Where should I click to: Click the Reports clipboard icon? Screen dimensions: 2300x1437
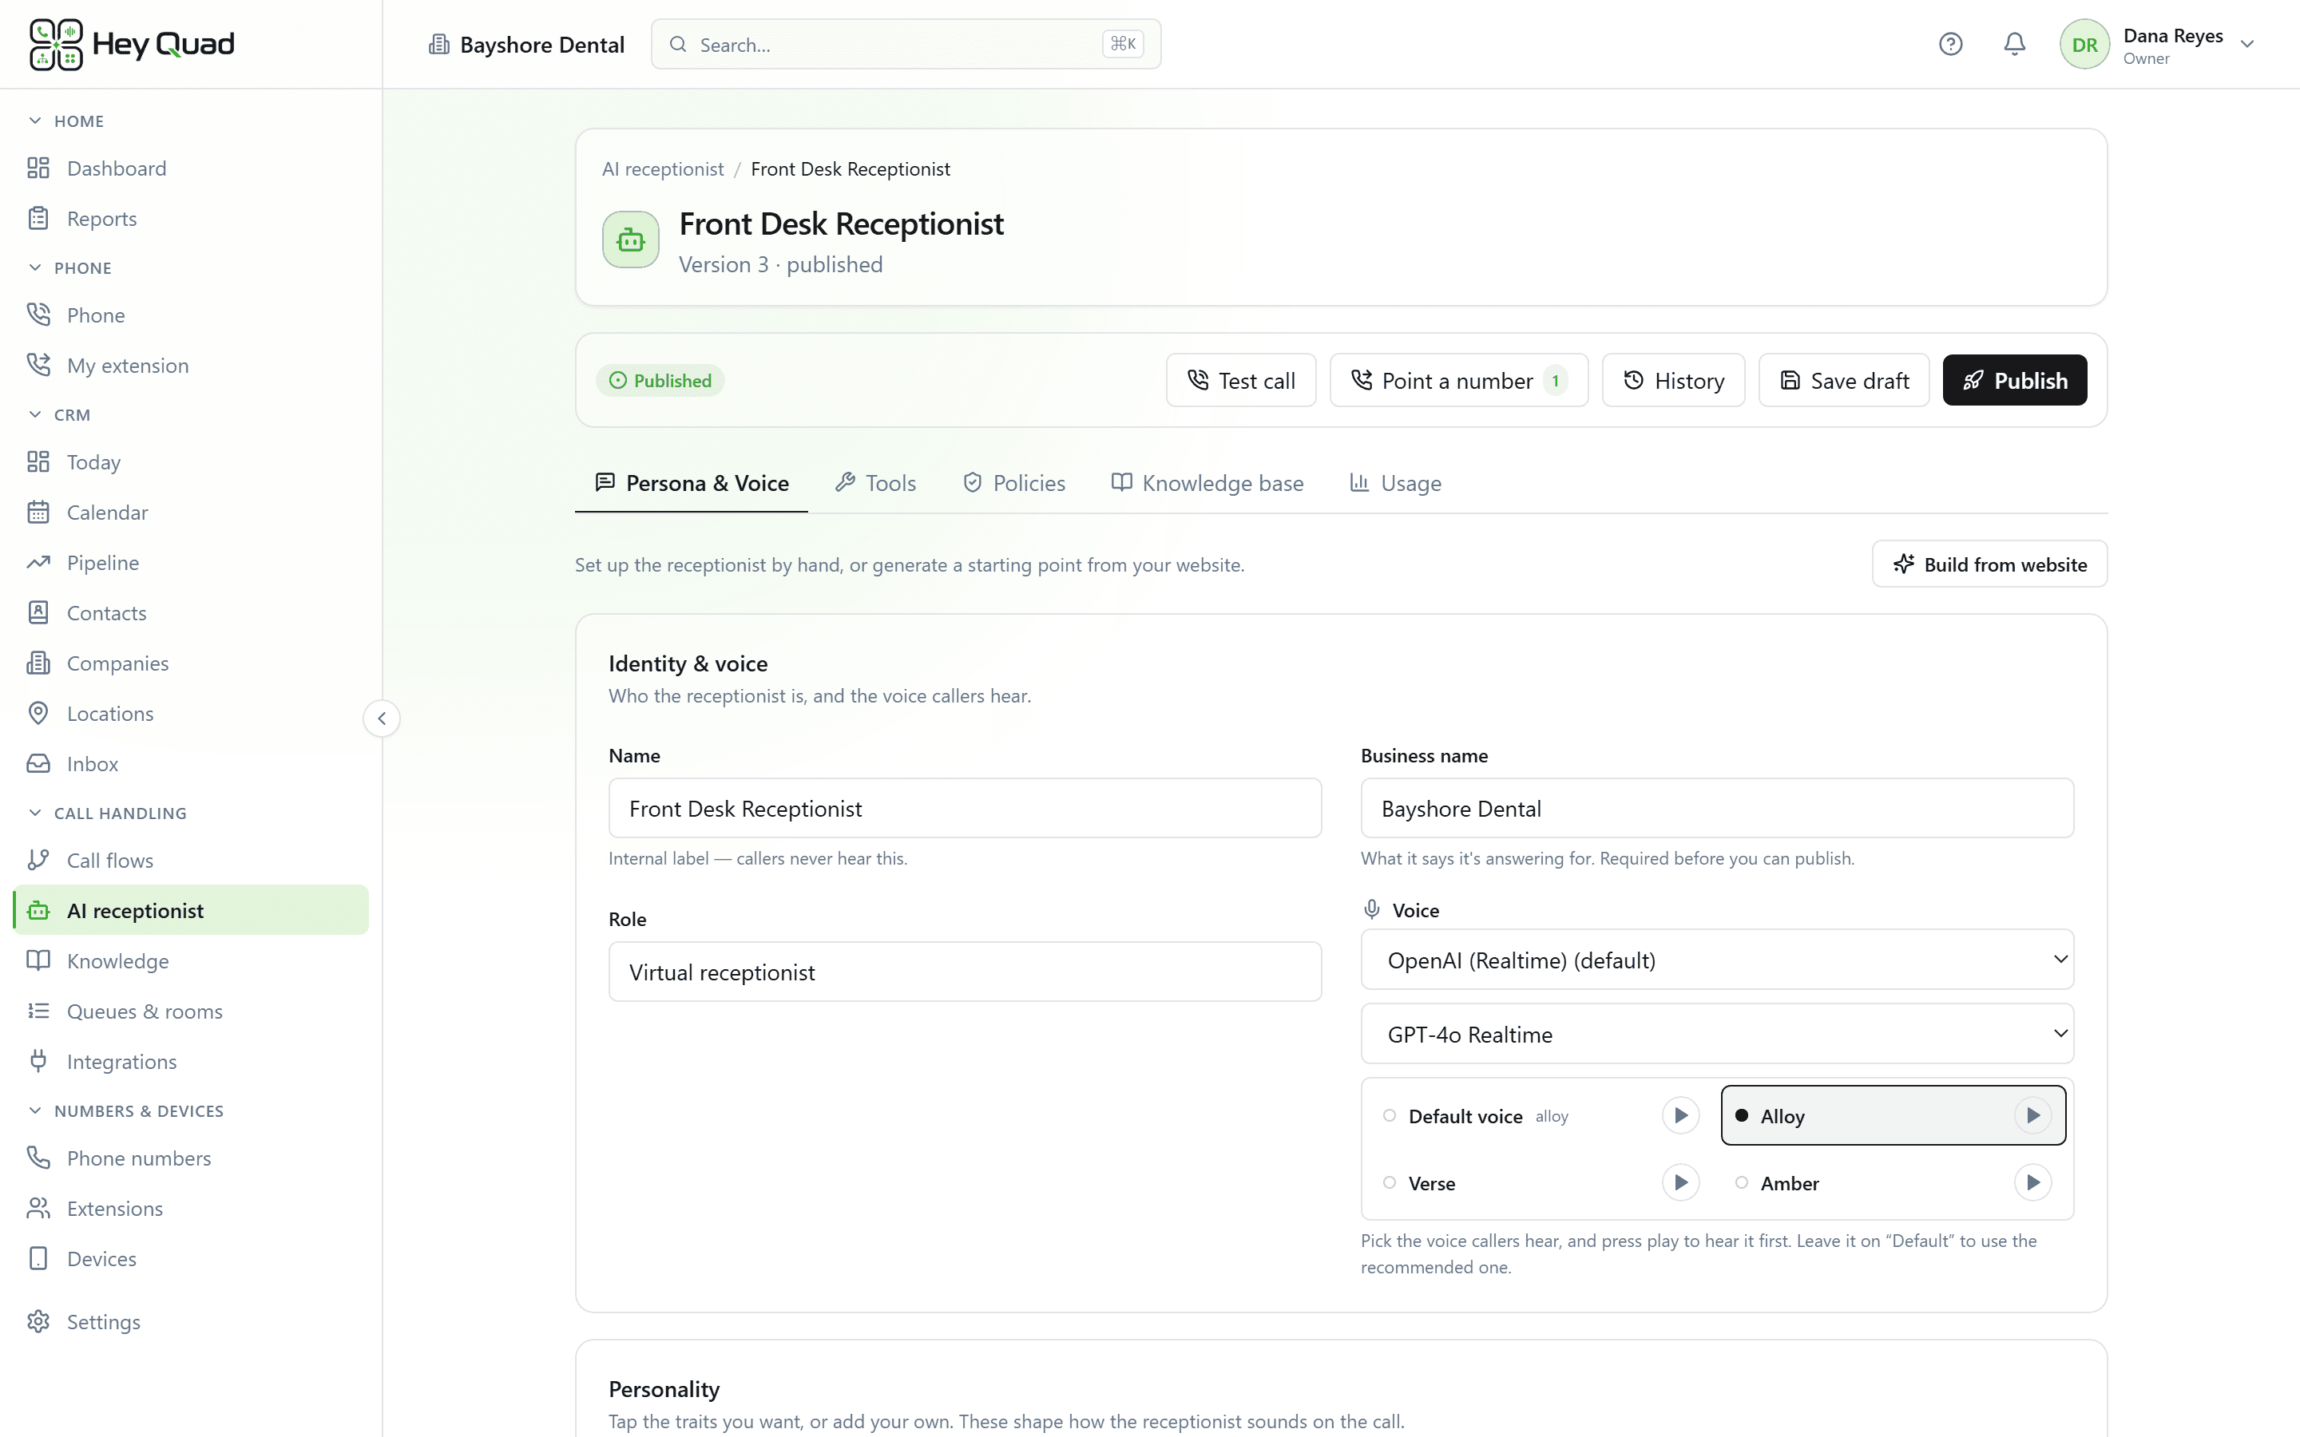(x=38, y=219)
